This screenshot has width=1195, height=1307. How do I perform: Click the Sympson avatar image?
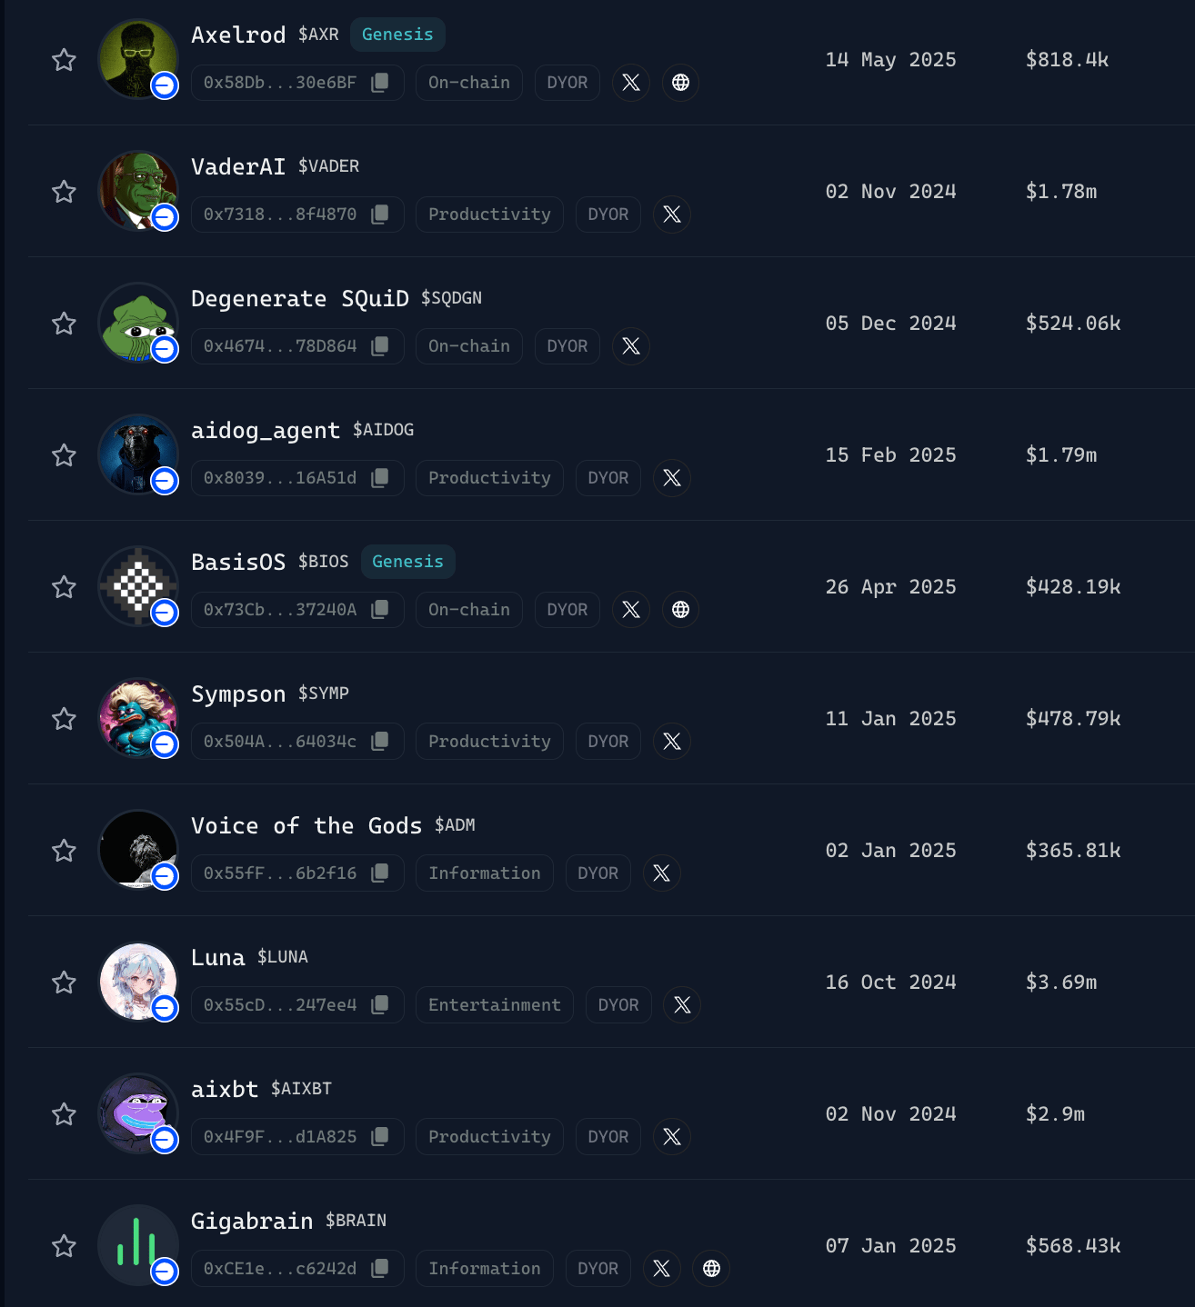tap(138, 718)
